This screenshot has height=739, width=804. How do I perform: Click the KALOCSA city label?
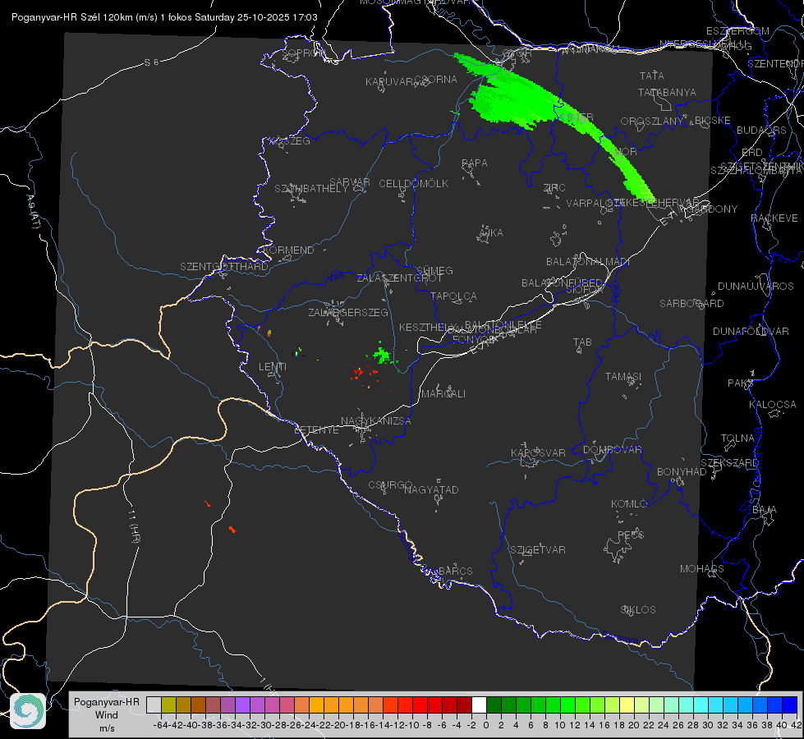coord(773,405)
